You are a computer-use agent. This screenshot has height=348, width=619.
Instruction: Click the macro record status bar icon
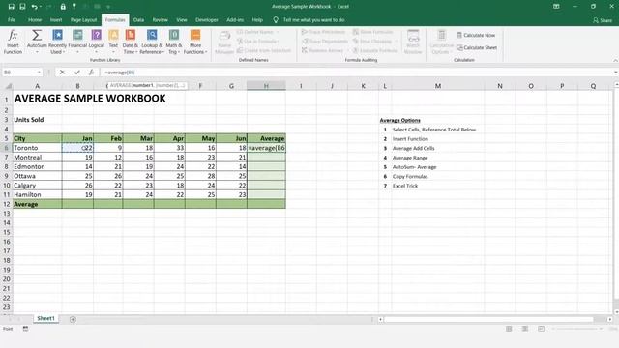25,329
